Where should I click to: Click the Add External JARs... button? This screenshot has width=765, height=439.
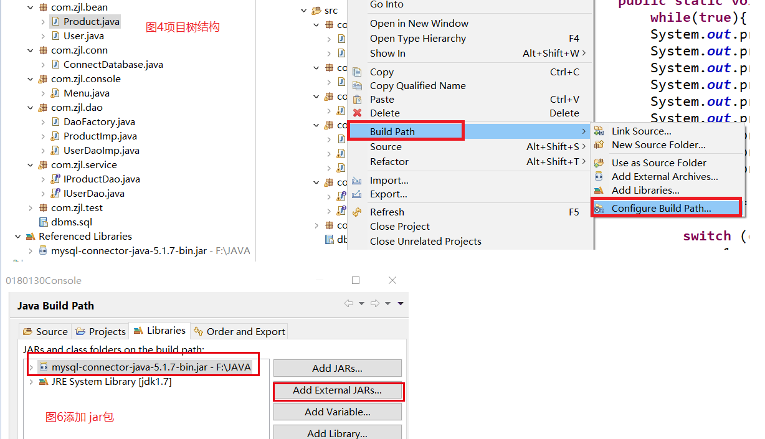(337, 390)
